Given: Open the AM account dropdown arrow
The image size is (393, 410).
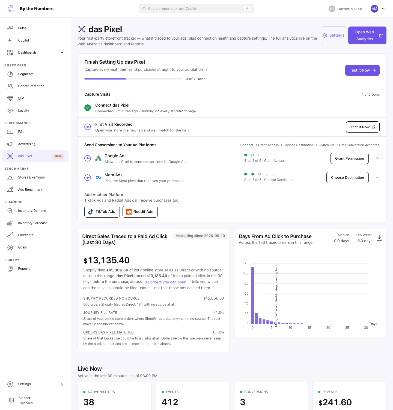Looking at the screenshot, I should tap(383, 9).
